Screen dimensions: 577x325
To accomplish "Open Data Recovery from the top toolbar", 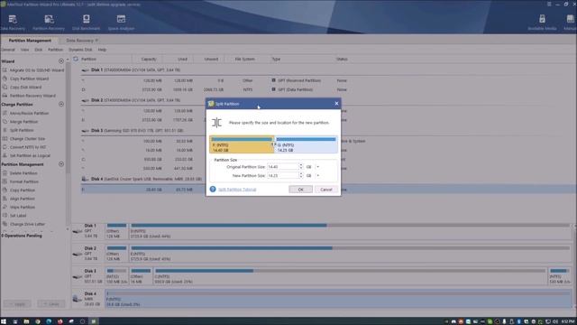I will pos(13,22).
